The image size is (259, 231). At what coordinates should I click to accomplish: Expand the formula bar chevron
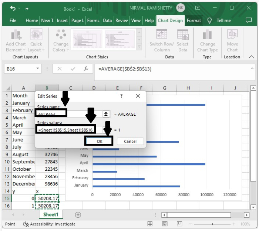pyautogui.click(x=252, y=68)
